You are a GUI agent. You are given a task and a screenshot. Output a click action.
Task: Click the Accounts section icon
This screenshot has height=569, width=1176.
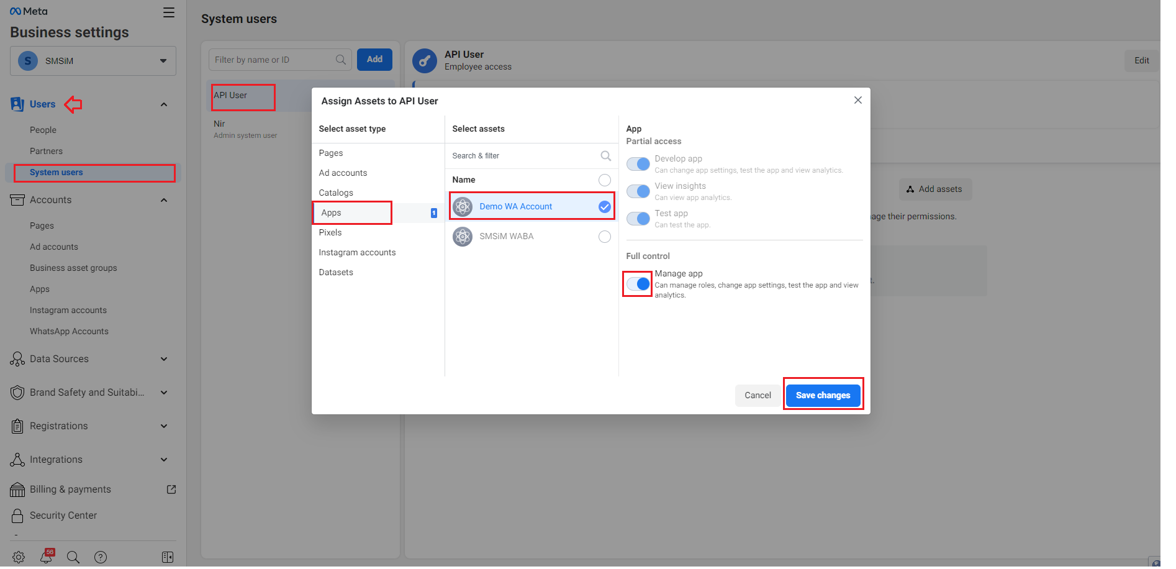point(17,200)
